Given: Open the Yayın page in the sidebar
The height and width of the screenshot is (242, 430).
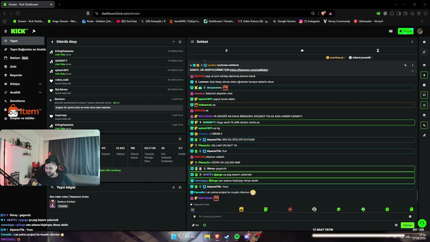Looking at the screenshot, I should pos(23,41).
